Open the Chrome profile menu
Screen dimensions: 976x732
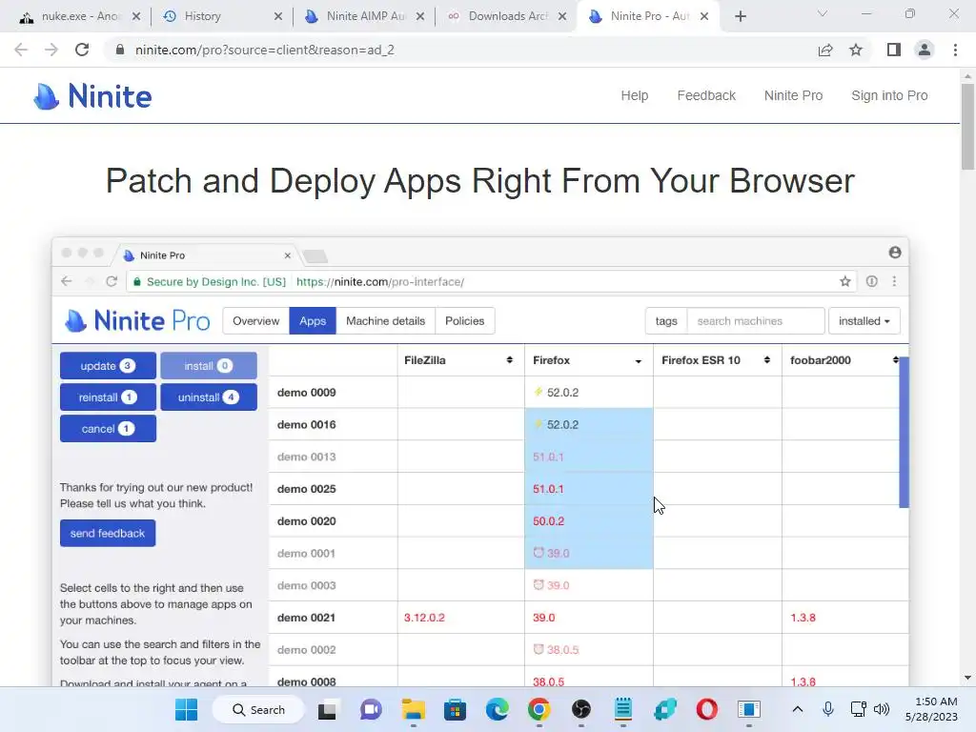pyautogui.click(x=925, y=50)
